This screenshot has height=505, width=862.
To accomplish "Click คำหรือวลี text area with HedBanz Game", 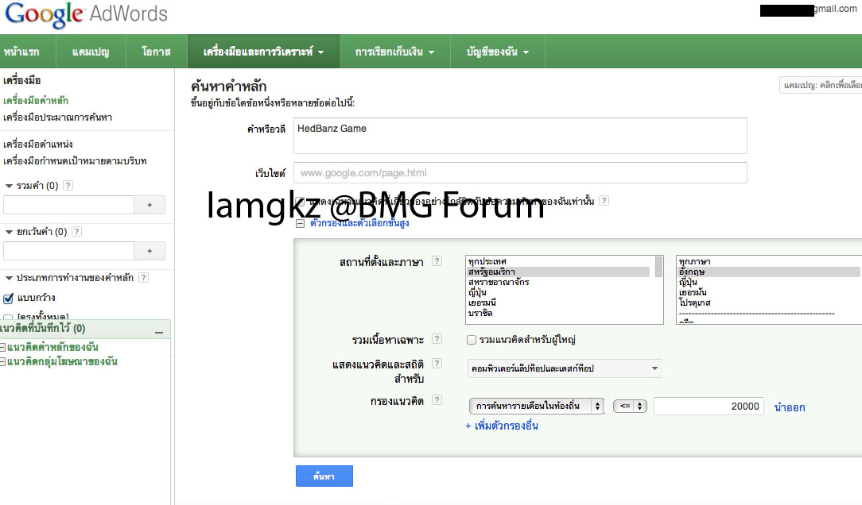I will pyautogui.click(x=520, y=136).
